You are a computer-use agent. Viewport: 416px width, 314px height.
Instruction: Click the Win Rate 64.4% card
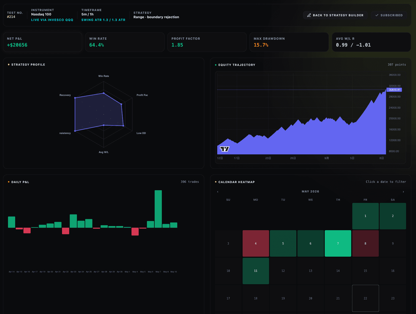click(125, 42)
